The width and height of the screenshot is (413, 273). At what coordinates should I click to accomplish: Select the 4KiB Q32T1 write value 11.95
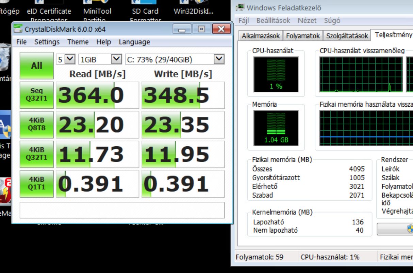click(x=183, y=154)
